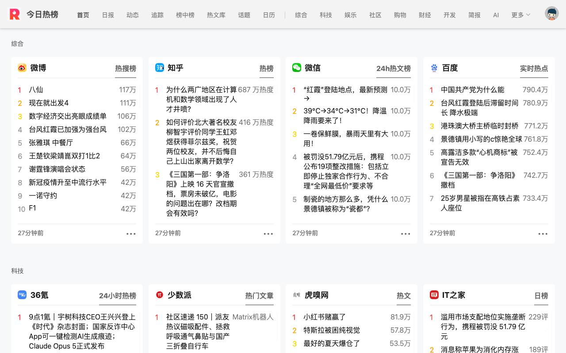Open the 热文库 nav item
566x353 pixels.
pyautogui.click(x=216, y=15)
